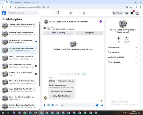The width and height of the screenshot is (143, 115).
Task: Expand Media, files and links section
Action: (123, 57)
